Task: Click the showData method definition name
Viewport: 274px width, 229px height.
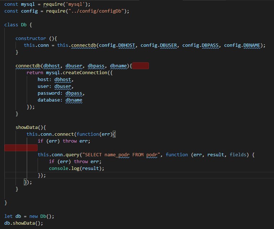Action: (x=27, y=127)
